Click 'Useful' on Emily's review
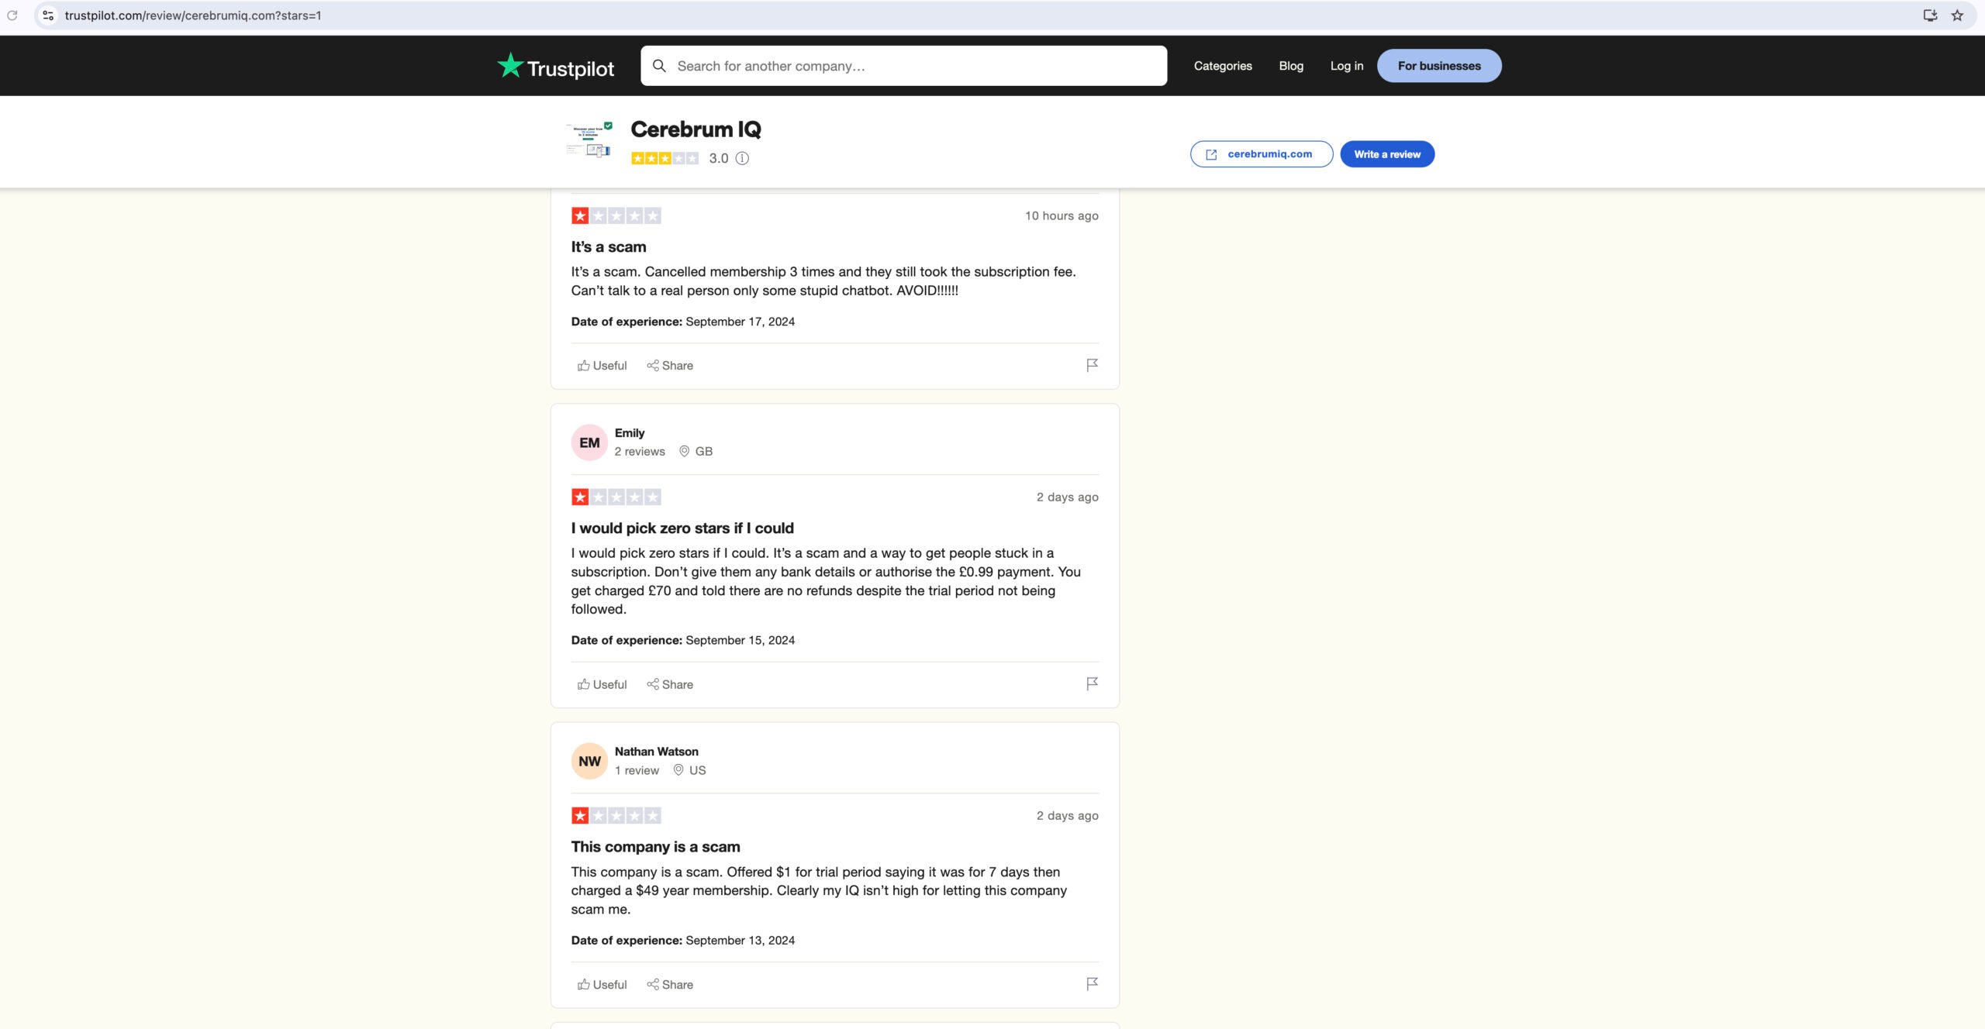Screen dimensions: 1985x1029 click(600, 684)
